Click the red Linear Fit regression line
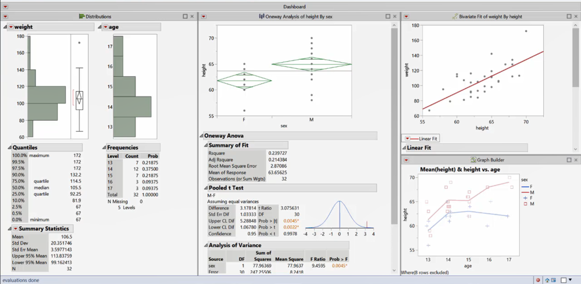This screenshot has width=581, height=284. point(483,80)
